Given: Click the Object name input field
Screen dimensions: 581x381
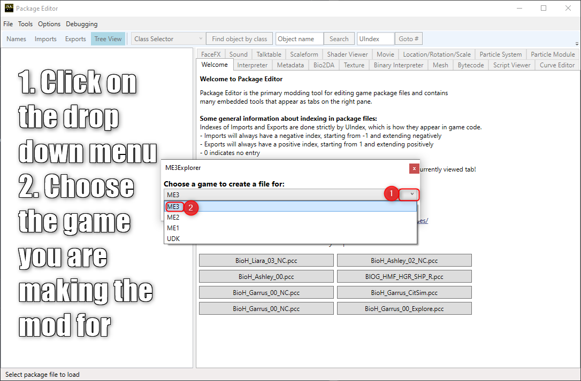Looking at the screenshot, I should [x=300, y=39].
